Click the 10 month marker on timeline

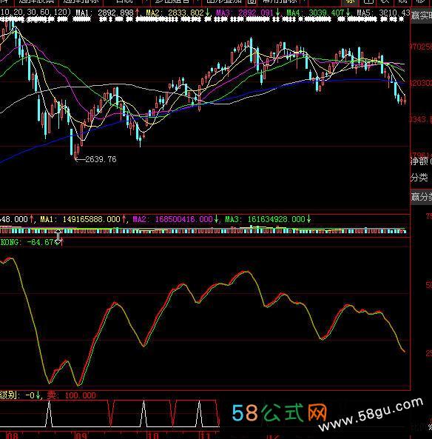coord(153,435)
